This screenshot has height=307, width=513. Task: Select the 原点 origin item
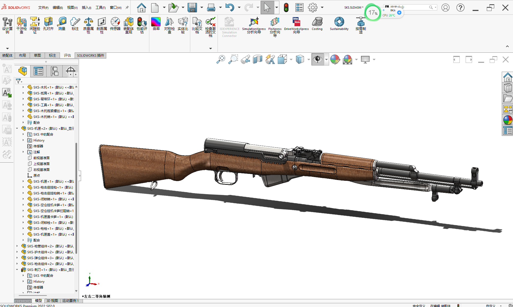(34, 175)
